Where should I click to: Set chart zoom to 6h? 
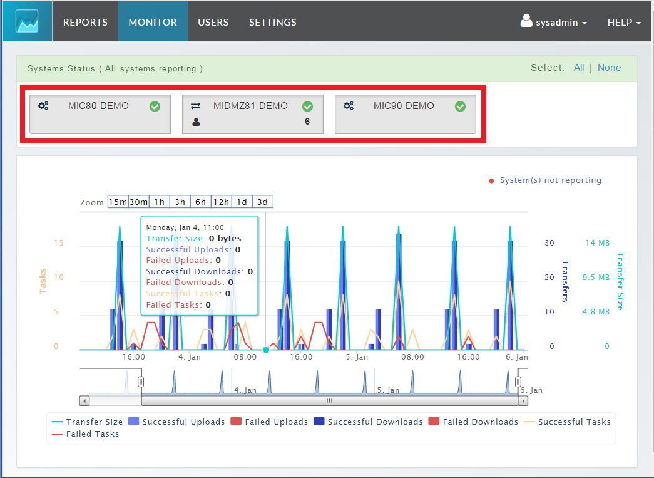(201, 202)
